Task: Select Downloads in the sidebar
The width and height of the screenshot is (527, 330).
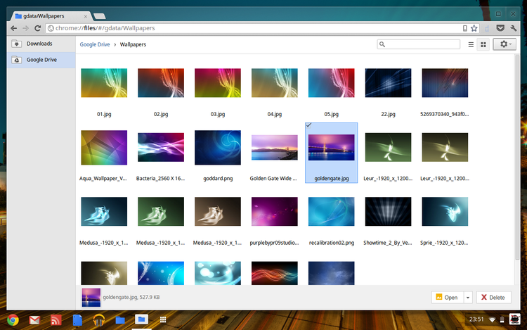Action: click(39, 44)
